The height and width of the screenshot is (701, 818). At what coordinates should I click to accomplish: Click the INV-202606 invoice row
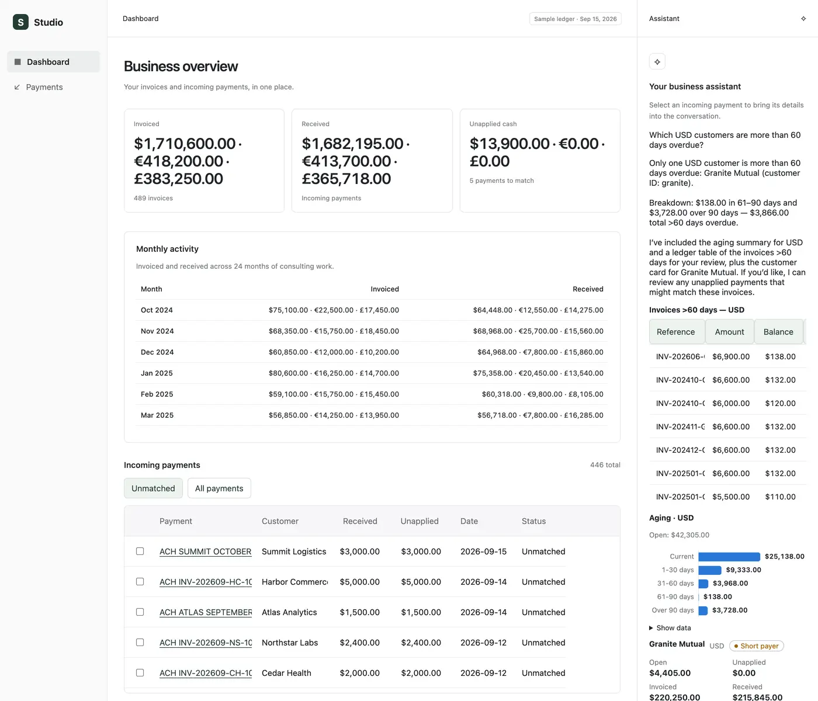(727, 356)
